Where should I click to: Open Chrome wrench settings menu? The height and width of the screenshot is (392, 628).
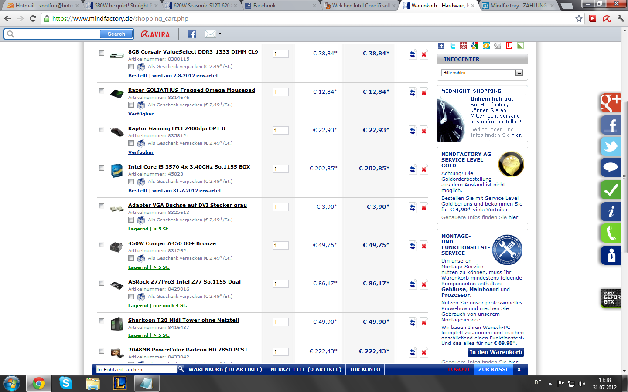(621, 18)
